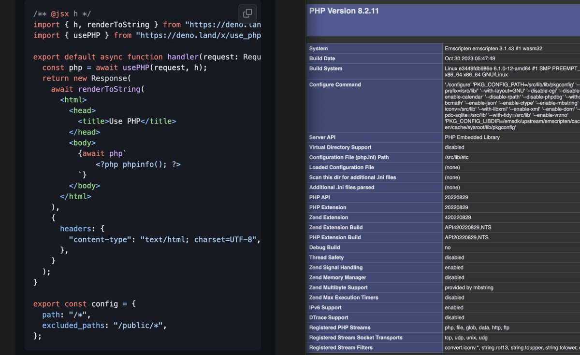Select the 'Build System' row label

tap(326, 68)
